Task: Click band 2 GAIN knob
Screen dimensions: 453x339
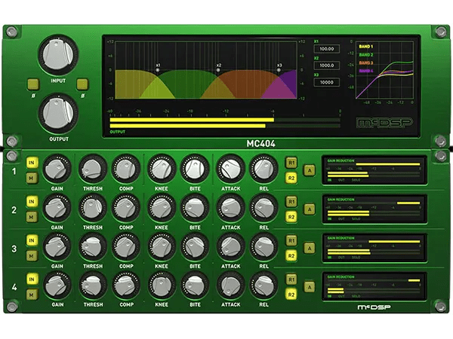Action: tap(57, 208)
